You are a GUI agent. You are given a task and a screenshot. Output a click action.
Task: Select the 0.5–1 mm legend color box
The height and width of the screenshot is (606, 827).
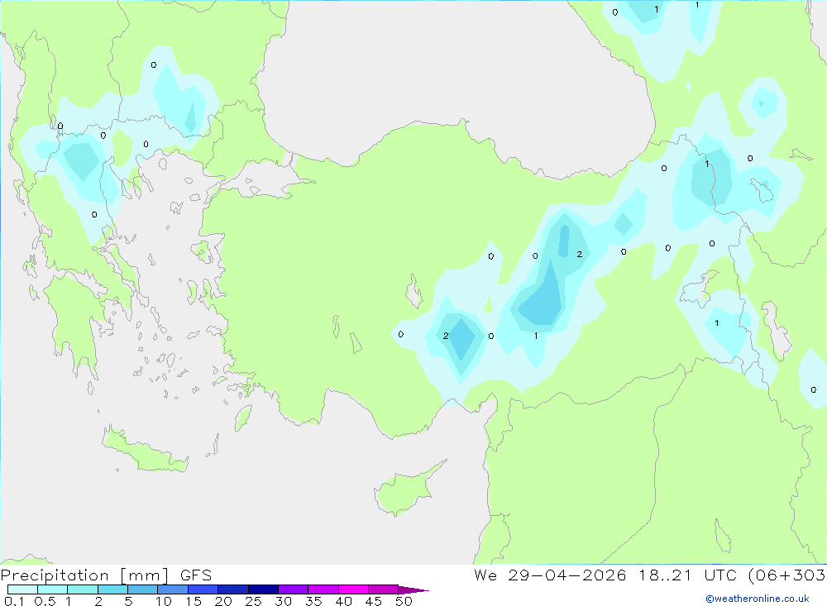(x=52, y=589)
